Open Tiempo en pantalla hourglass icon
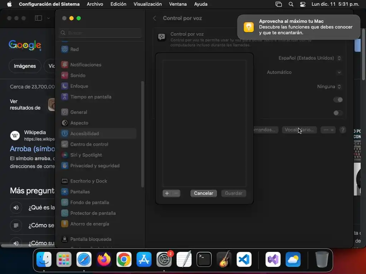 [x=65, y=97]
